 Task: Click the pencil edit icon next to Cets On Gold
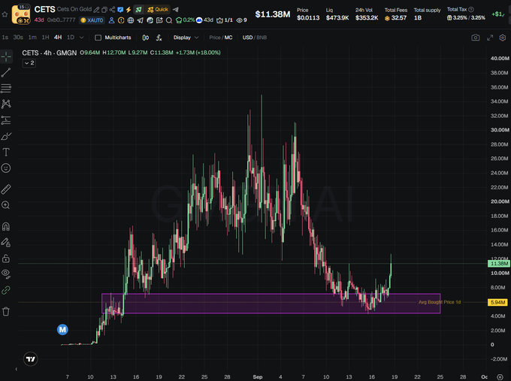click(96, 10)
